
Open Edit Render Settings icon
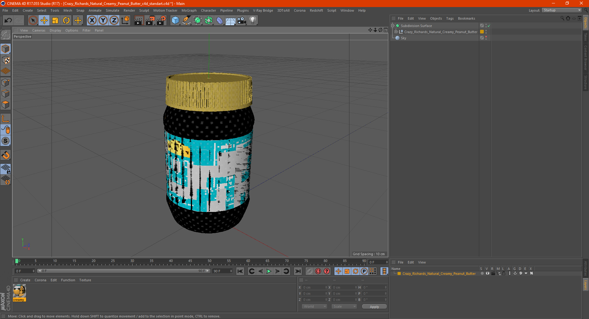point(161,21)
